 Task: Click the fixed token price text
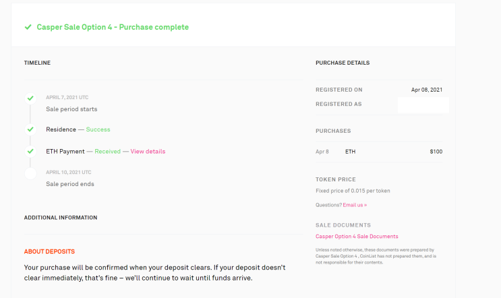click(353, 191)
